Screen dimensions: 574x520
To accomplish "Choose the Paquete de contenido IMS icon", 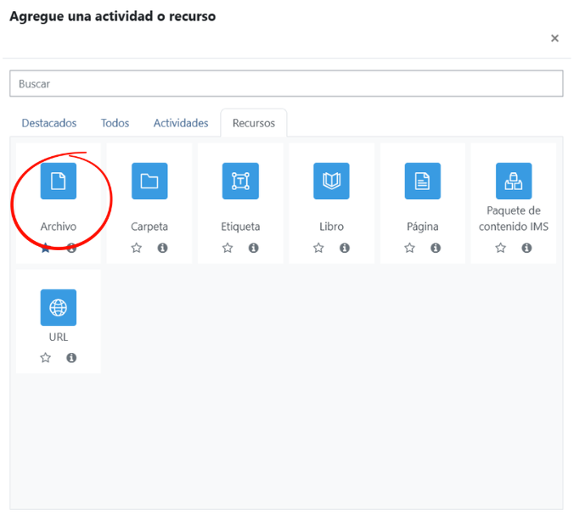I will click(514, 181).
